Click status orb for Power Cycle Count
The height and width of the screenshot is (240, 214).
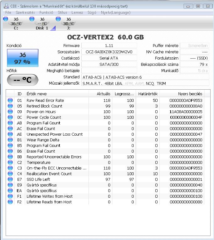pyautogui.click(x=10, y=117)
